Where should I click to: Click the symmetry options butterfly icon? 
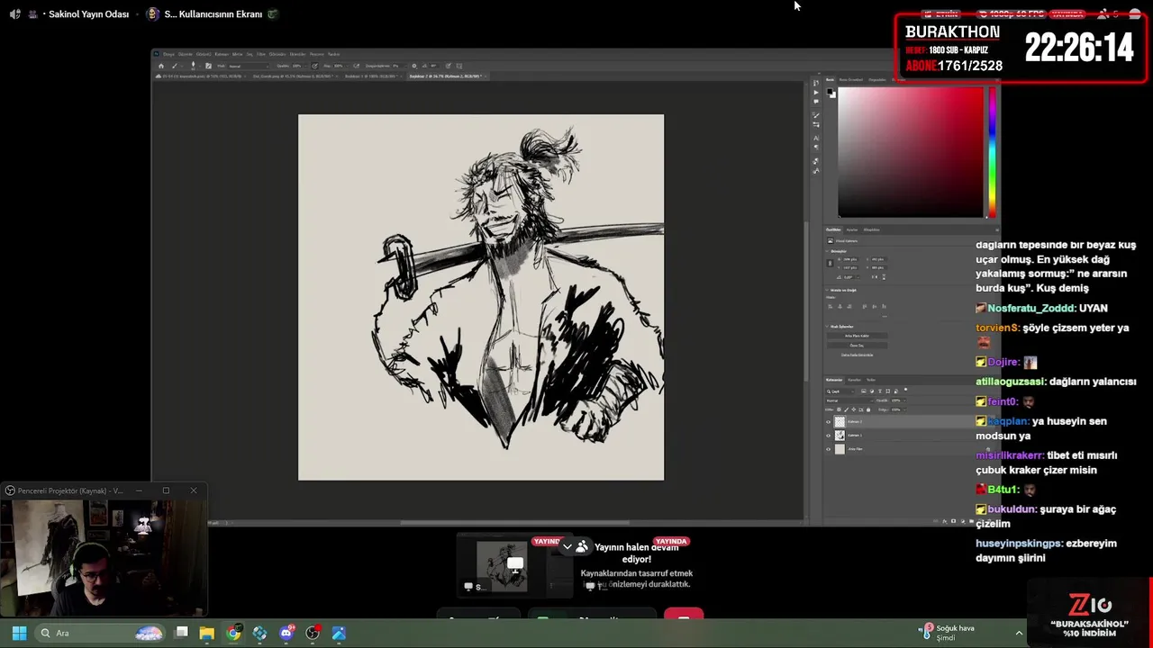[458, 66]
